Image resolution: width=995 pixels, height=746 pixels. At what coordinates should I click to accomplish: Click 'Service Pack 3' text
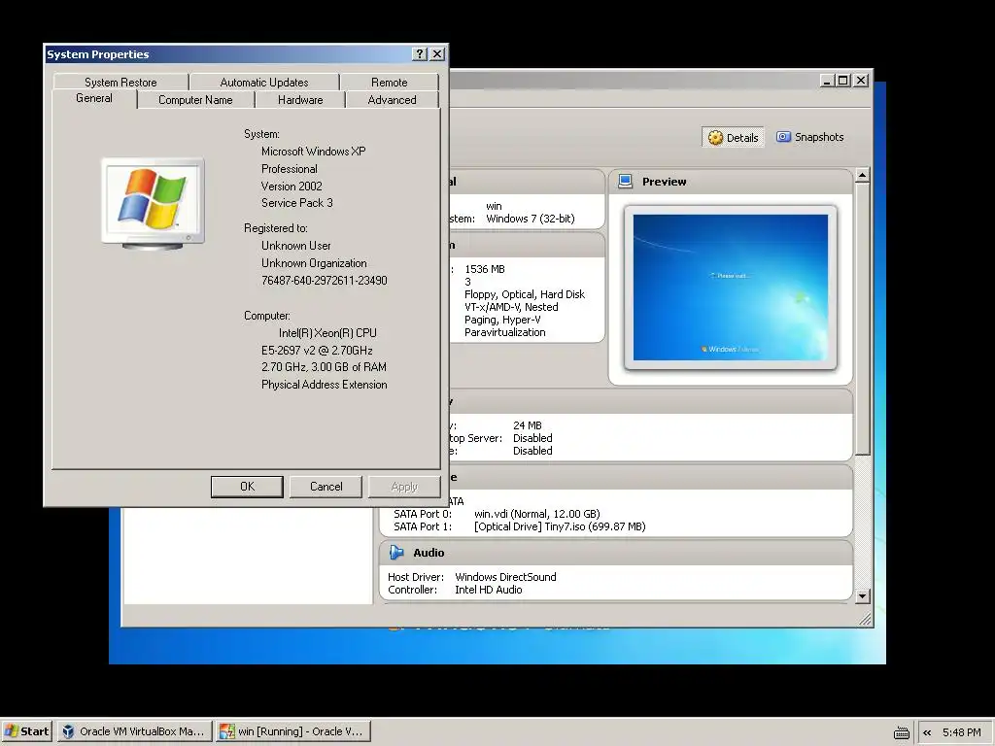297,203
